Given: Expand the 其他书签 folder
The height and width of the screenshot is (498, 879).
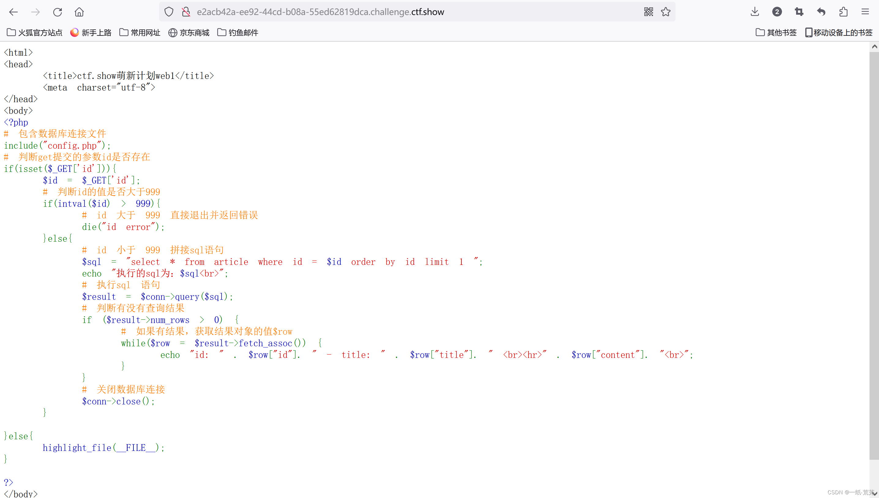Looking at the screenshot, I should click(776, 32).
